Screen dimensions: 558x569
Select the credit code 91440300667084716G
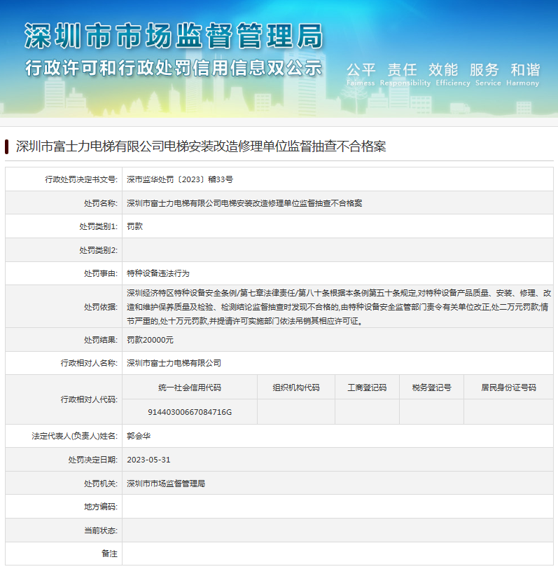pos(190,412)
